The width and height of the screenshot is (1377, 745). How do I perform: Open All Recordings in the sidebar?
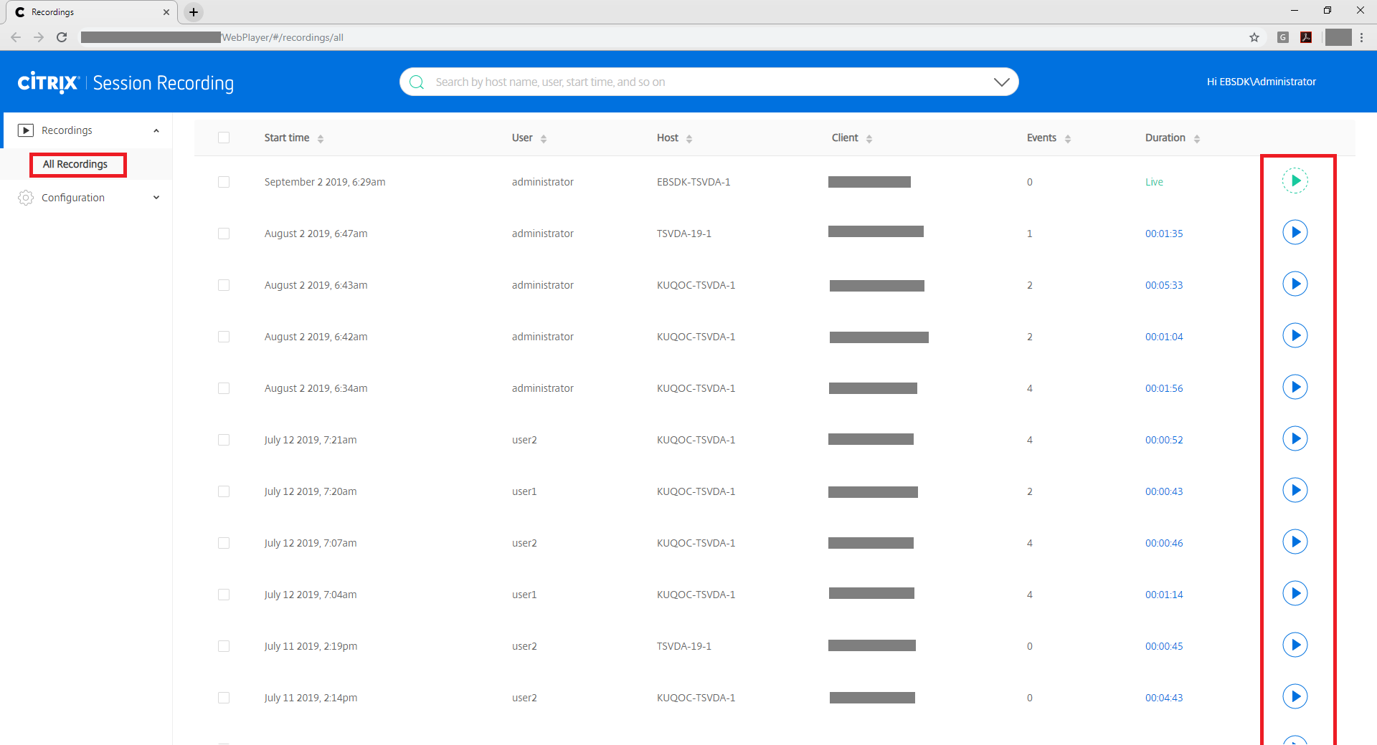(x=75, y=164)
